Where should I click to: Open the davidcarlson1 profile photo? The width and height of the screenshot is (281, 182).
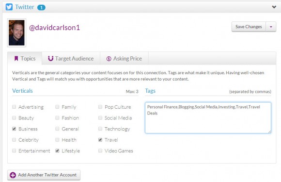tap(16, 33)
